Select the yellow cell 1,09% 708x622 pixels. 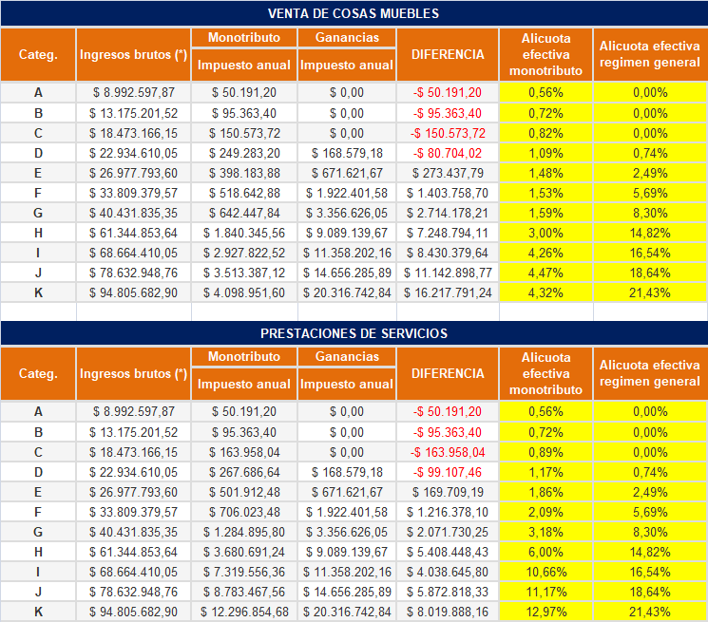point(545,153)
